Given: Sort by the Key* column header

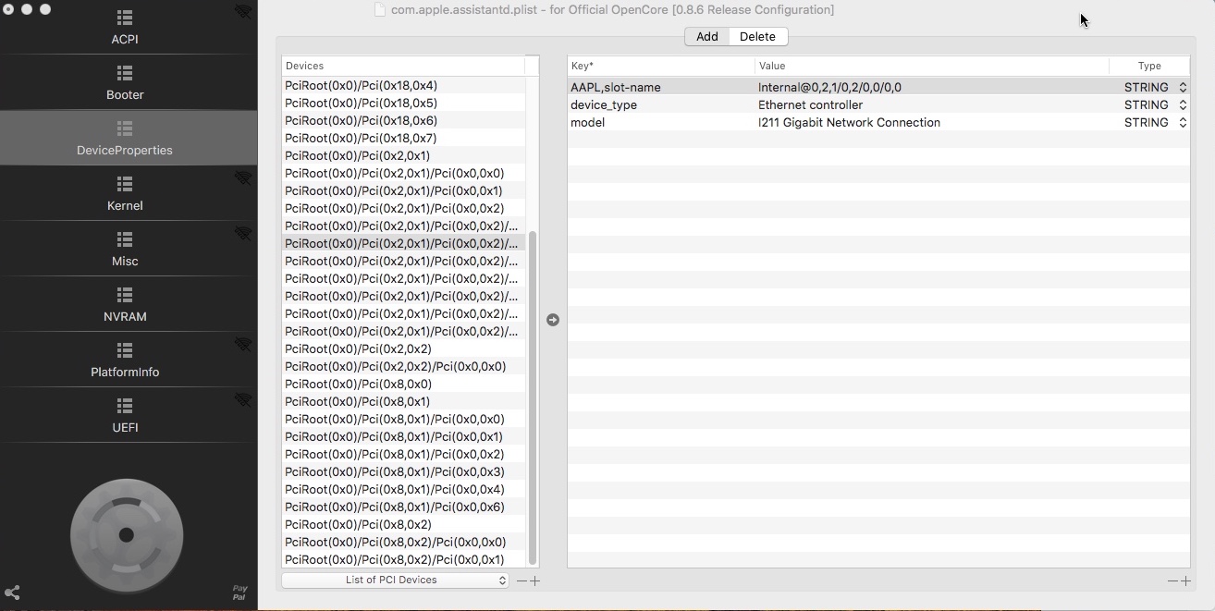Looking at the screenshot, I should point(661,66).
